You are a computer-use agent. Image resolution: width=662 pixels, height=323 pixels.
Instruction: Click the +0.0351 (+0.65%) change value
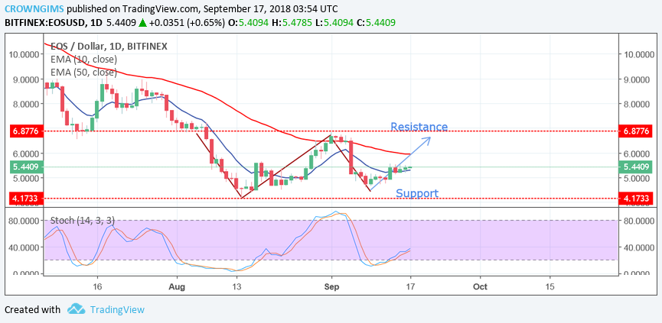[x=187, y=23]
